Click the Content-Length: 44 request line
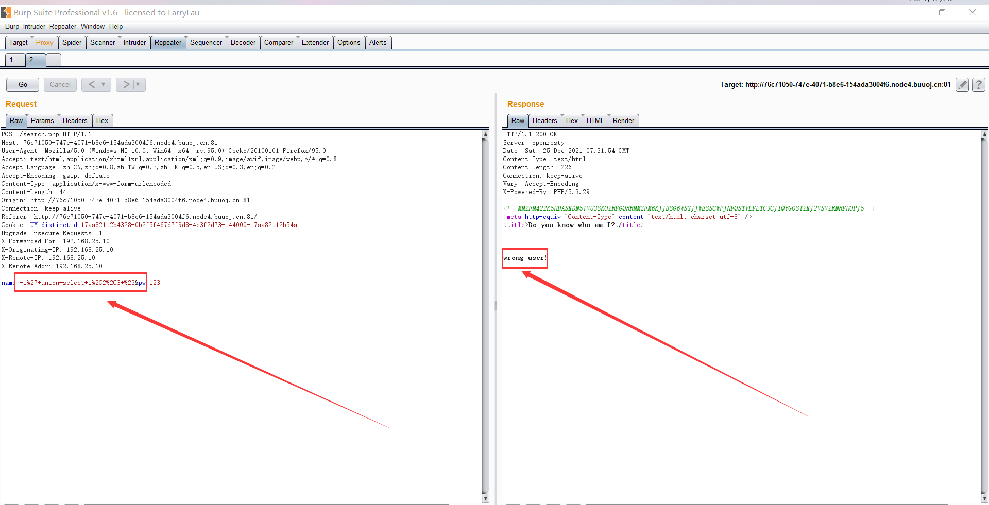This screenshot has height=505, width=989. point(34,192)
